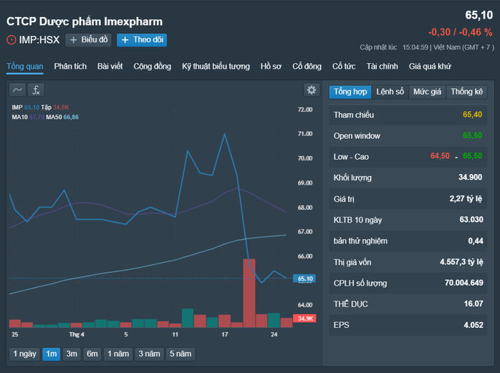Select the Tổng hợp panel tab
500x373 pixels.
click(x=350, y=92)
